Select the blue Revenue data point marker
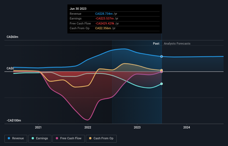Viewport: 228px width, 146px height. [x=162, y=57]
